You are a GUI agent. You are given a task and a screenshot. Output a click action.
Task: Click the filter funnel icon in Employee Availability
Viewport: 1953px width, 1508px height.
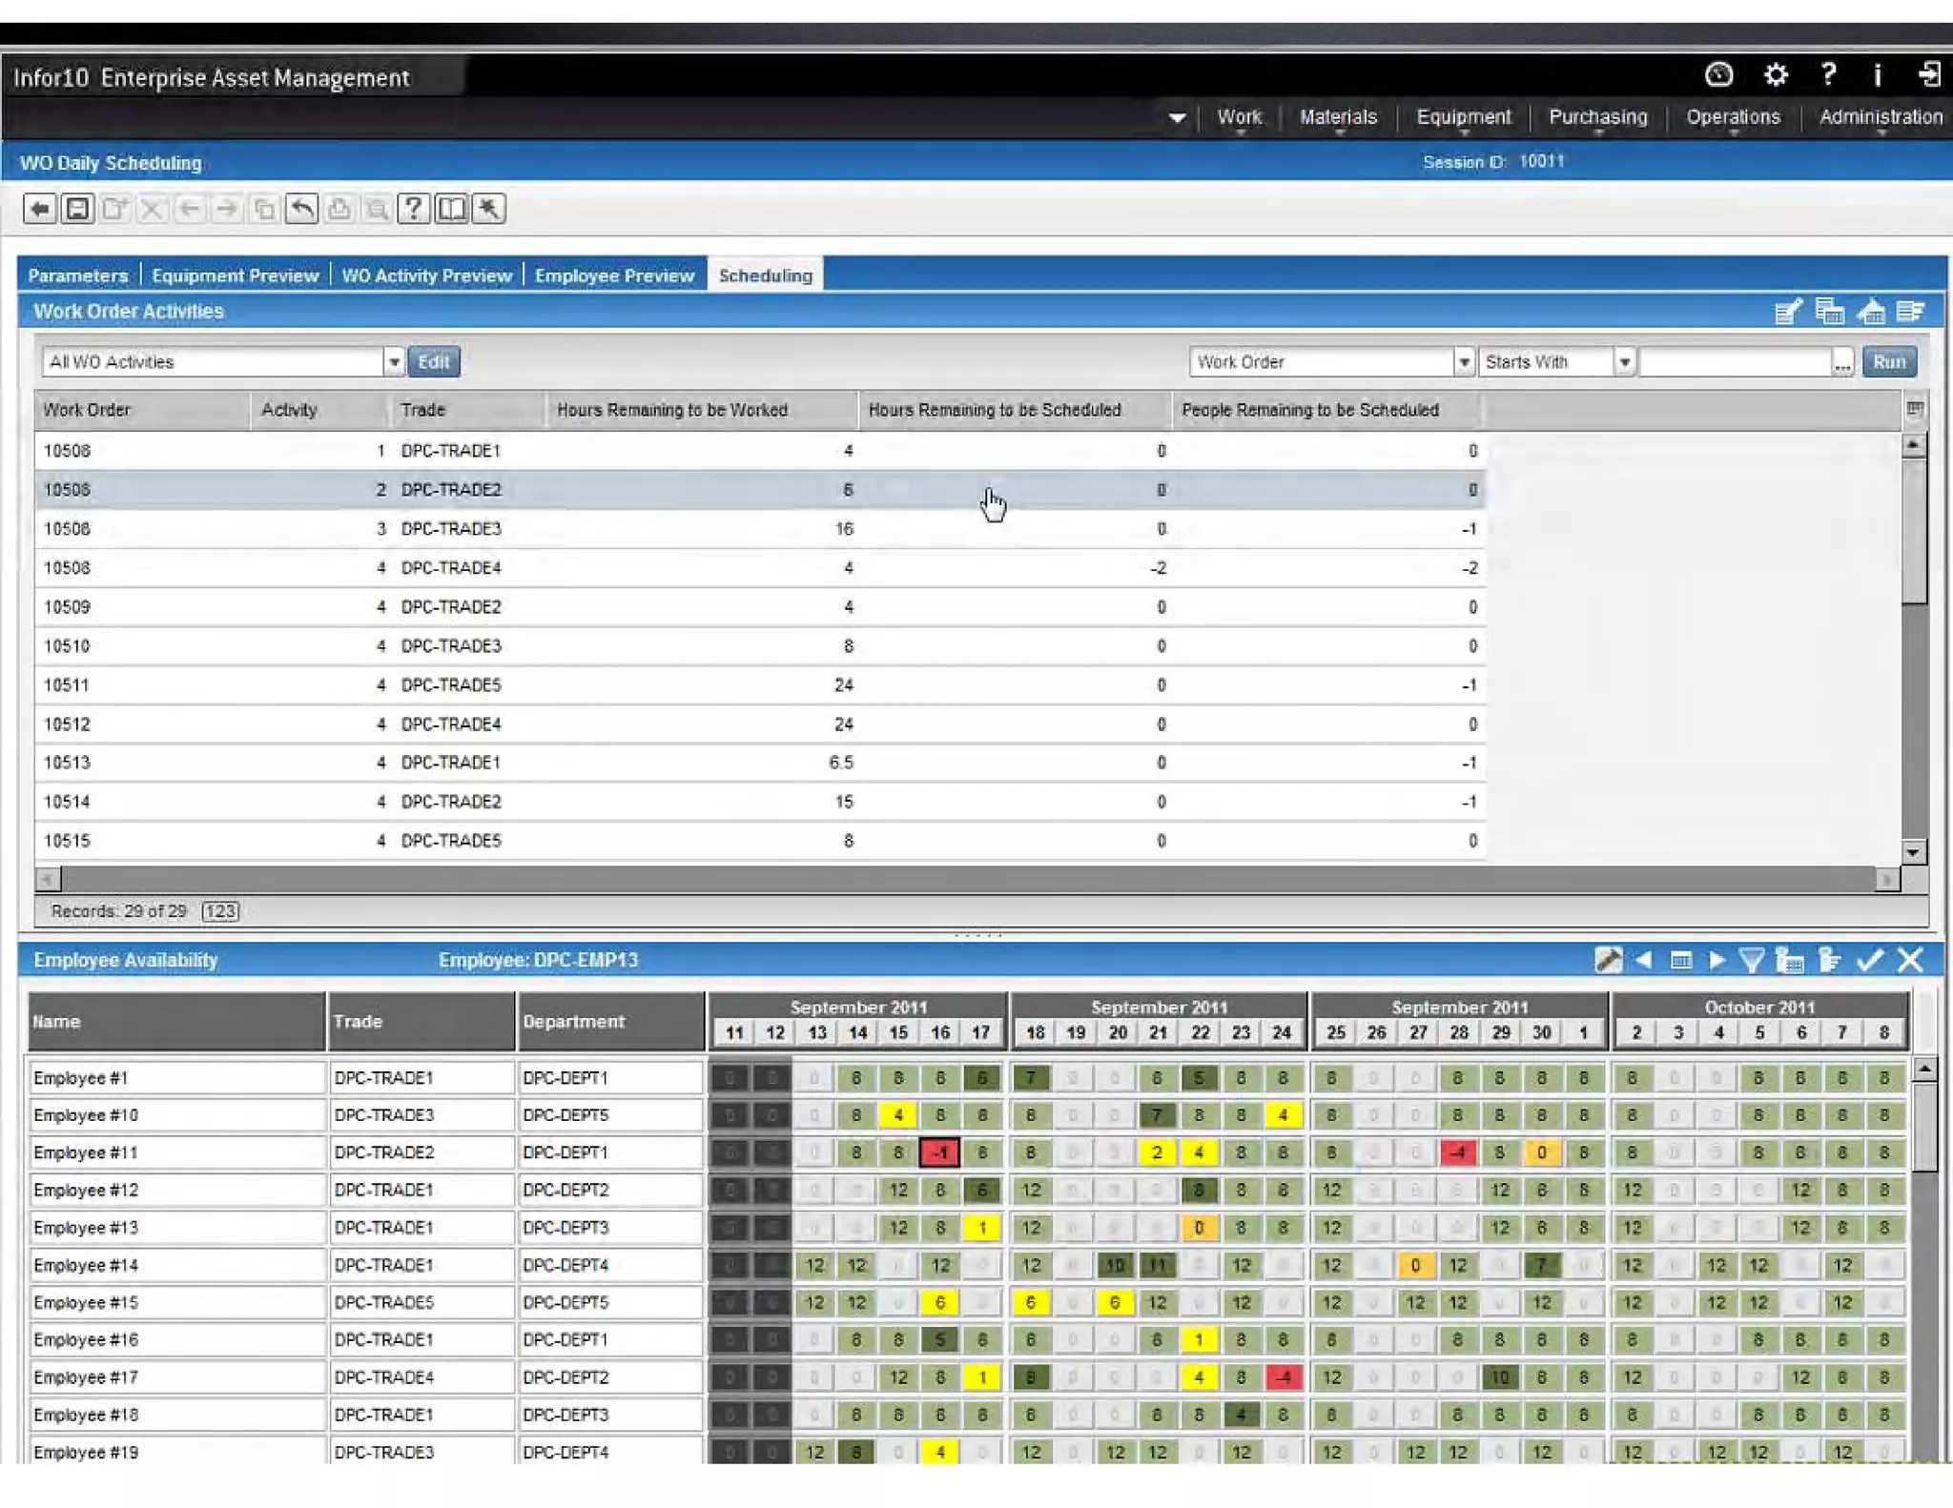pyautogui.click(x=1751, y=960)
